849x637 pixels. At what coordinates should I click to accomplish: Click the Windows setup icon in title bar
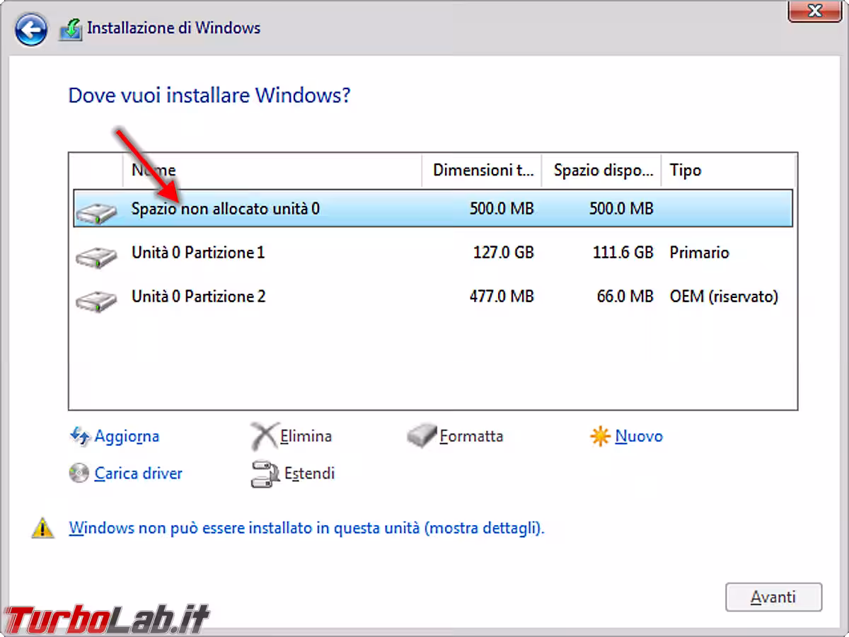[x=70, y=30]
